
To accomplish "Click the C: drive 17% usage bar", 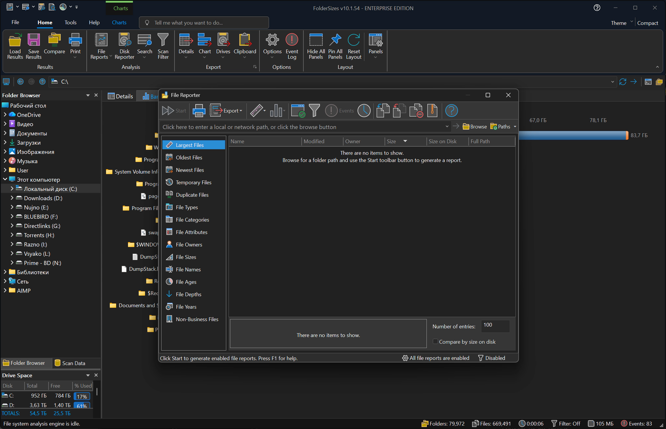I will tap(82, 396).
